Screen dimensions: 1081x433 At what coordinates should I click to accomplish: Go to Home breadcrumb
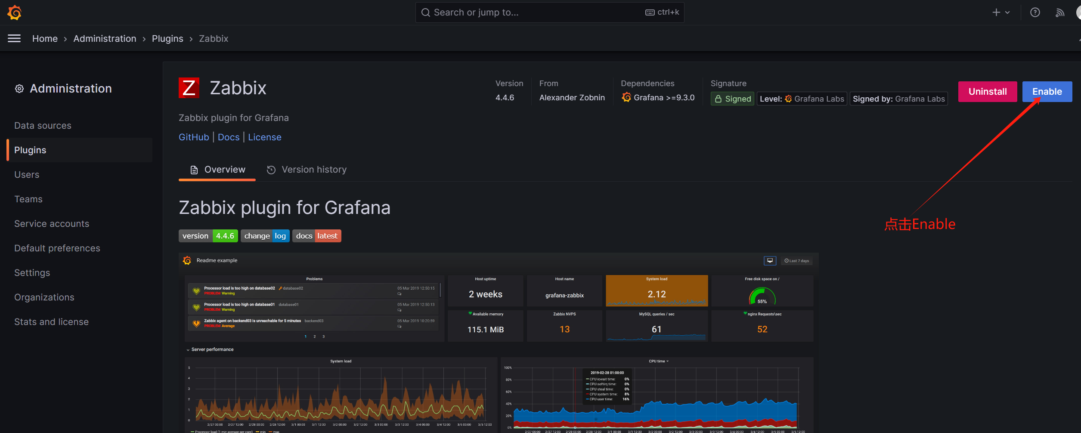(45, 38)
